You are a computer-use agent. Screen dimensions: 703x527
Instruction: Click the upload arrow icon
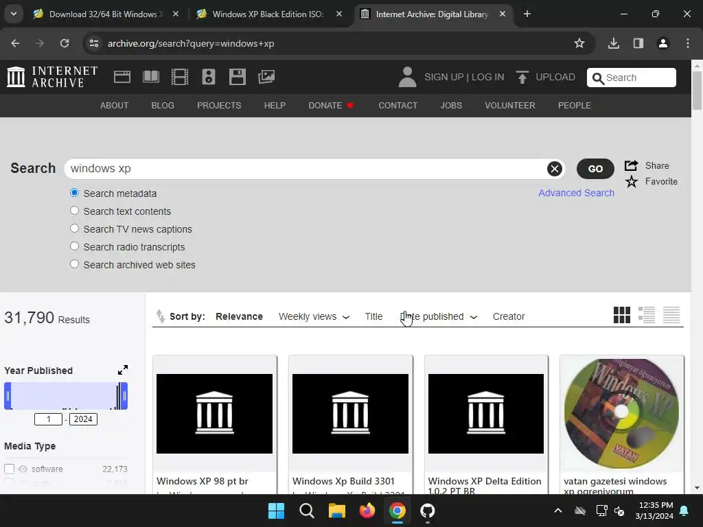[x=522, y=77]
